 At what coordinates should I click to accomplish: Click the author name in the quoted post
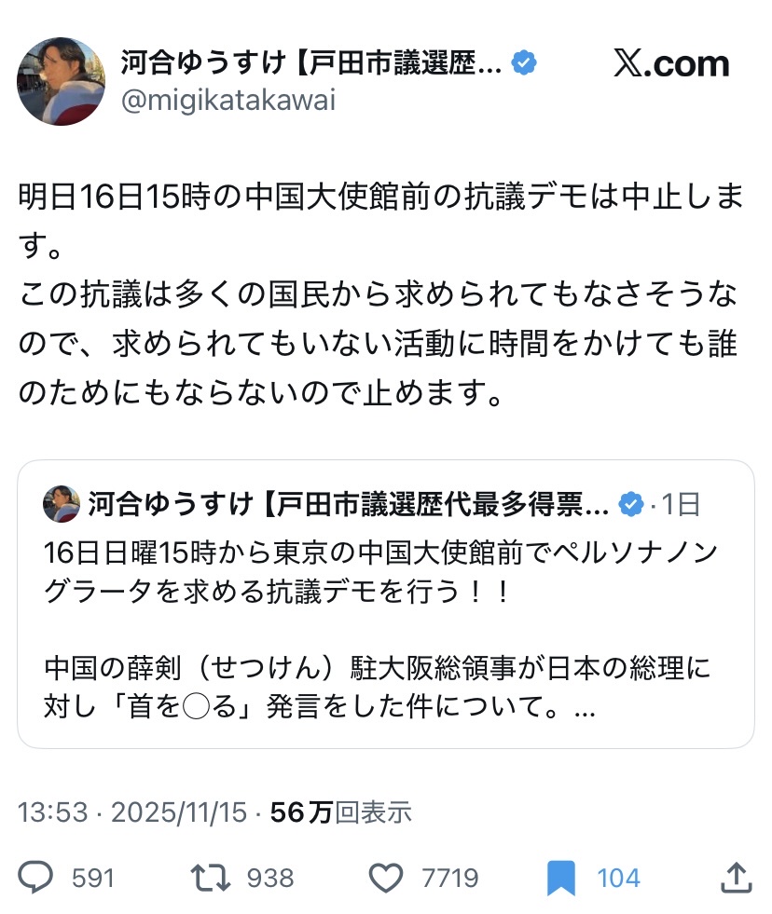pos(349,505)
